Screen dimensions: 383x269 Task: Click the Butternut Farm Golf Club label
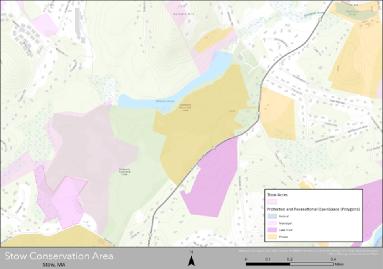point(185,107)
